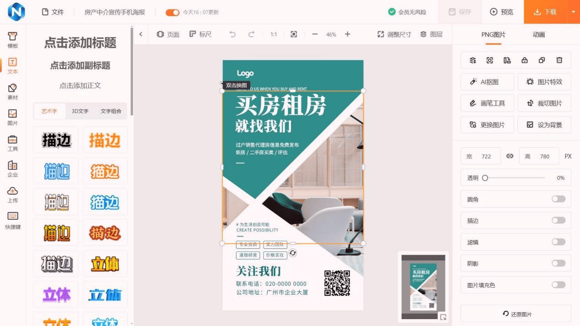Click the fit-to-screen icon

(x=294, y=34)
